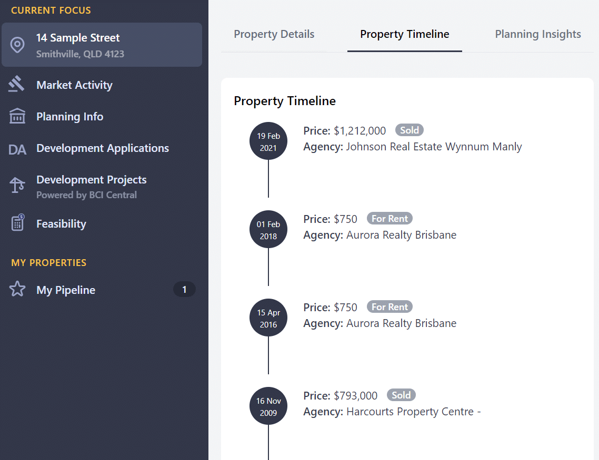Click the Development Projects crane icon
The image size is (599, 460).
click(x=17, y=186)
